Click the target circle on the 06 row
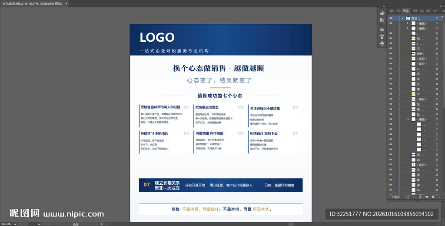The width and height of the screenshot is (445, 226). (437, 160)
